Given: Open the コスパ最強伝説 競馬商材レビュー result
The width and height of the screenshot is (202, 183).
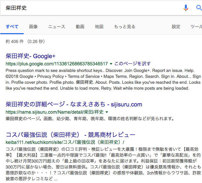Looking at the screenshot, I should [71, 135].
